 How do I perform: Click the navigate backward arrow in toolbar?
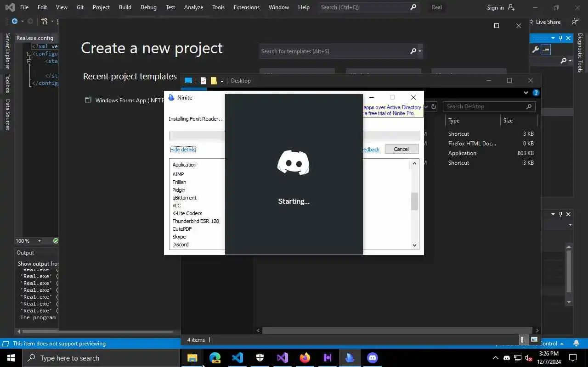tap(15, 21)
